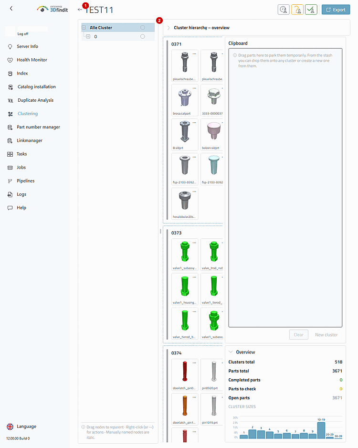Select the doorlatch_pin0 red pin thumbnail
The height and width of the screenshot is (448, 358).
pos(185,374)
